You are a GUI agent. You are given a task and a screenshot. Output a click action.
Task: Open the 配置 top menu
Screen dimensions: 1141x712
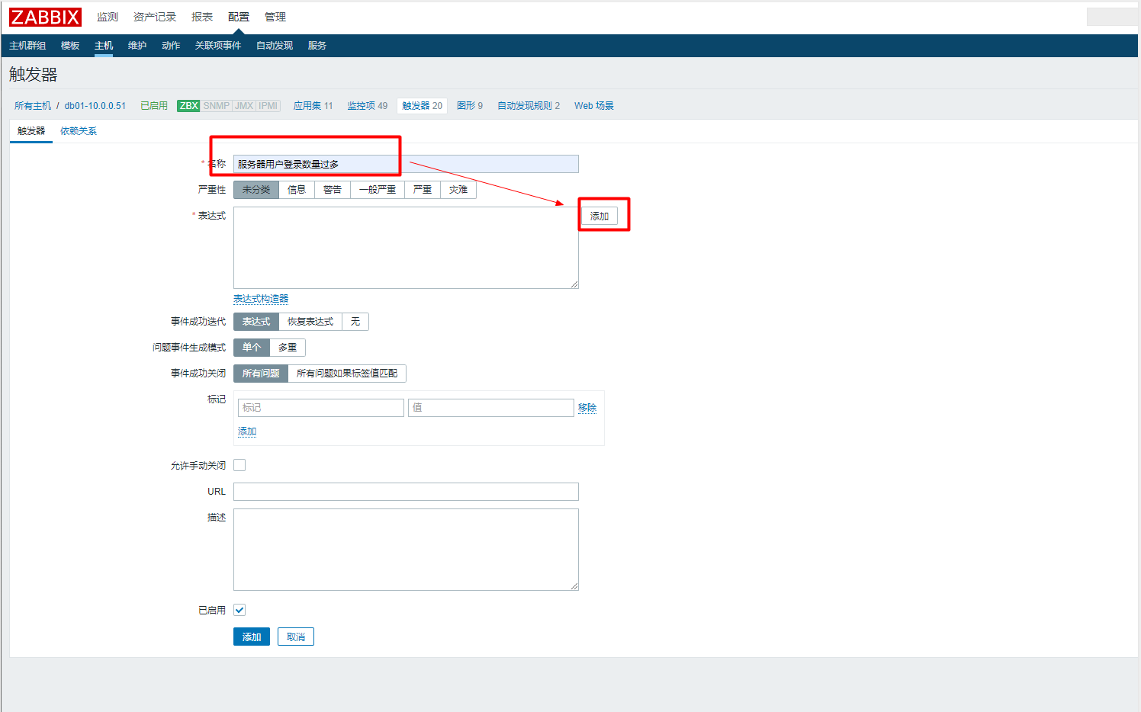(239, 17)
